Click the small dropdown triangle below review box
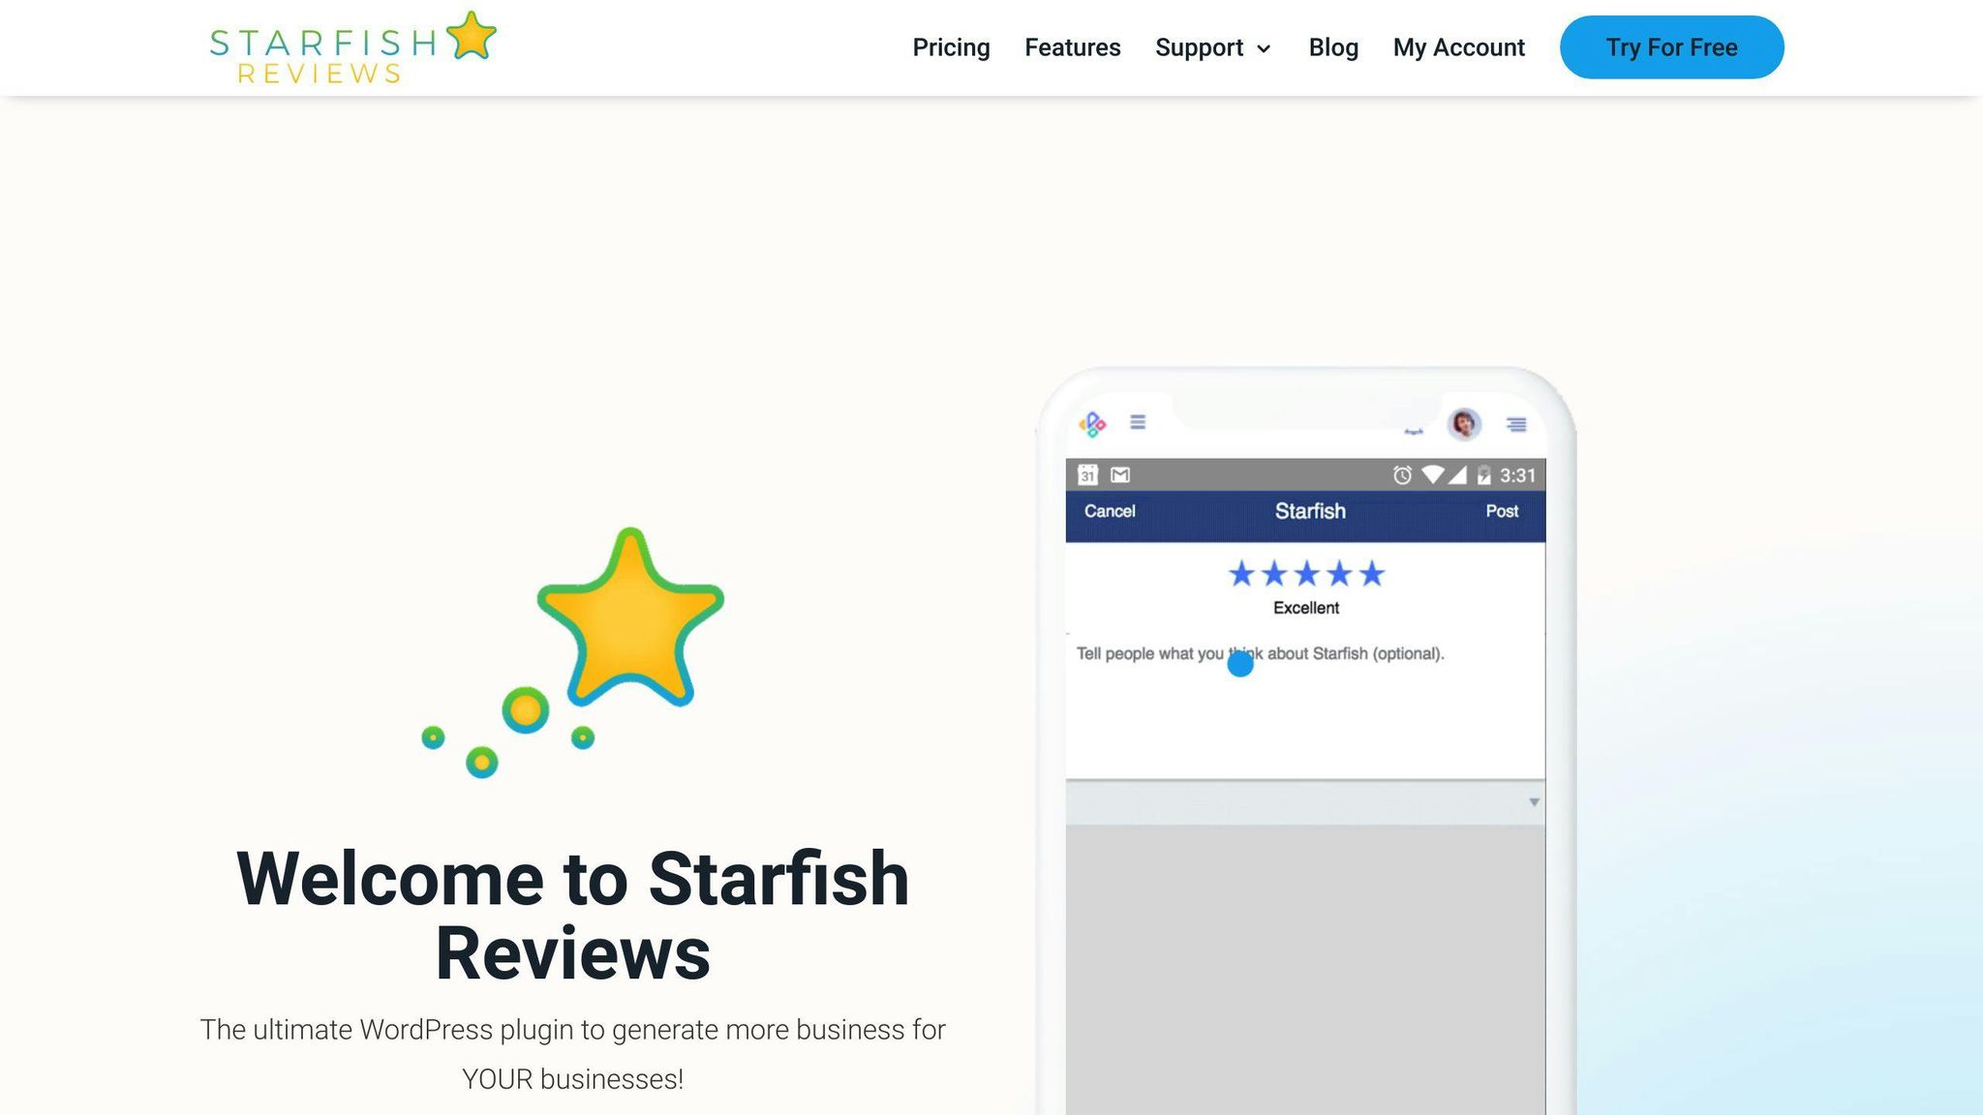Screen dimensions: 1983x1115 [1534, 802]
